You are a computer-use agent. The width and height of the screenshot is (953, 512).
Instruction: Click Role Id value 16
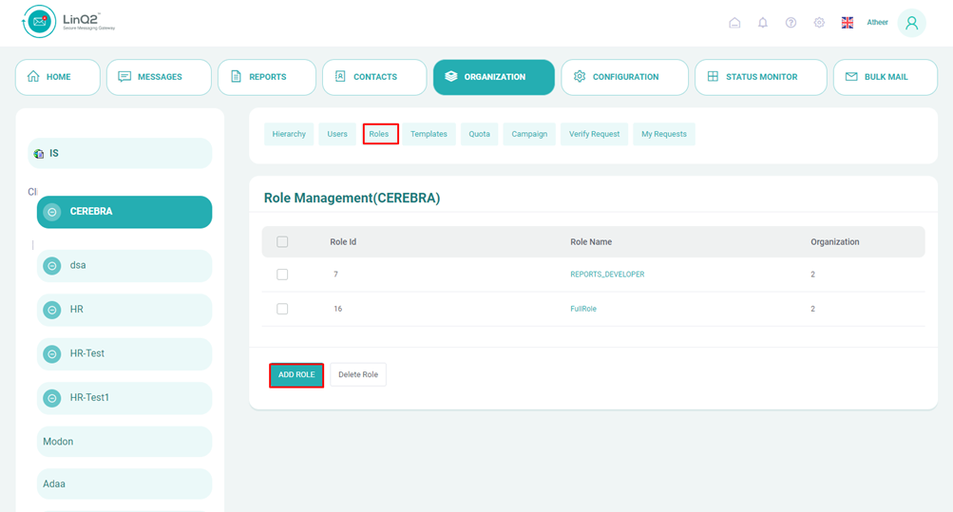337,309
